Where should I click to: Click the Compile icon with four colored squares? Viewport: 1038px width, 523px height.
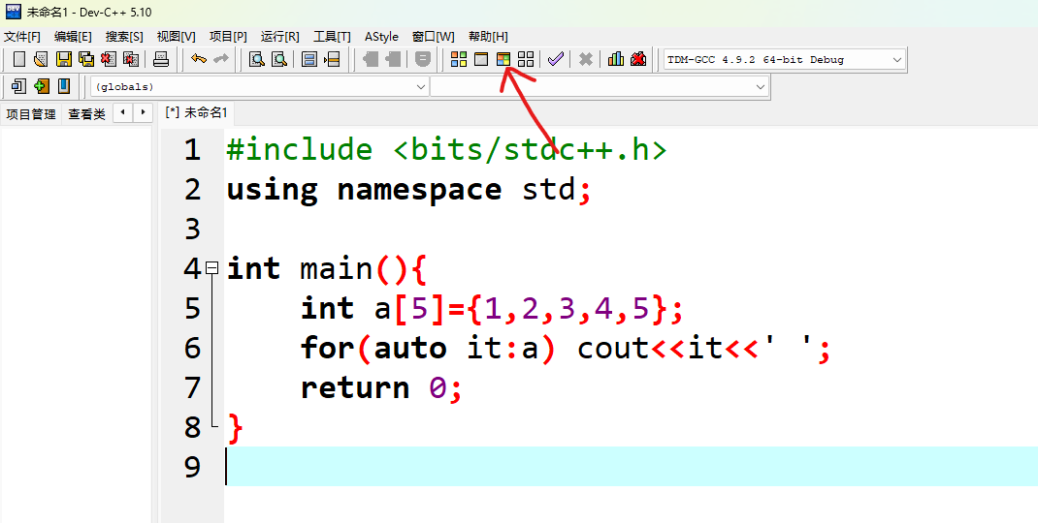pos(459,59)
